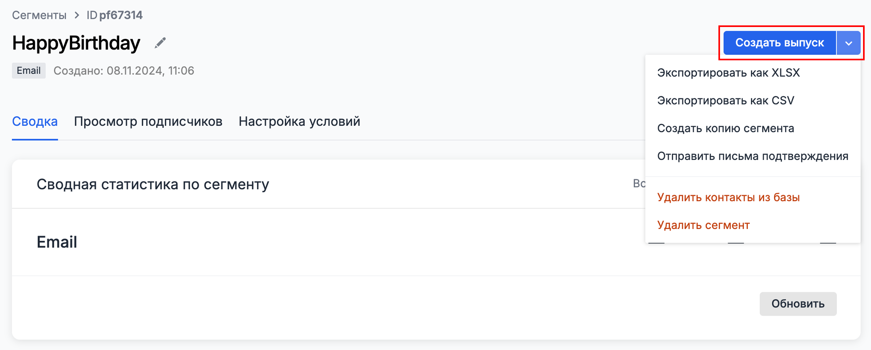Open the Просмотр подписчиков tab

(148, 121)
